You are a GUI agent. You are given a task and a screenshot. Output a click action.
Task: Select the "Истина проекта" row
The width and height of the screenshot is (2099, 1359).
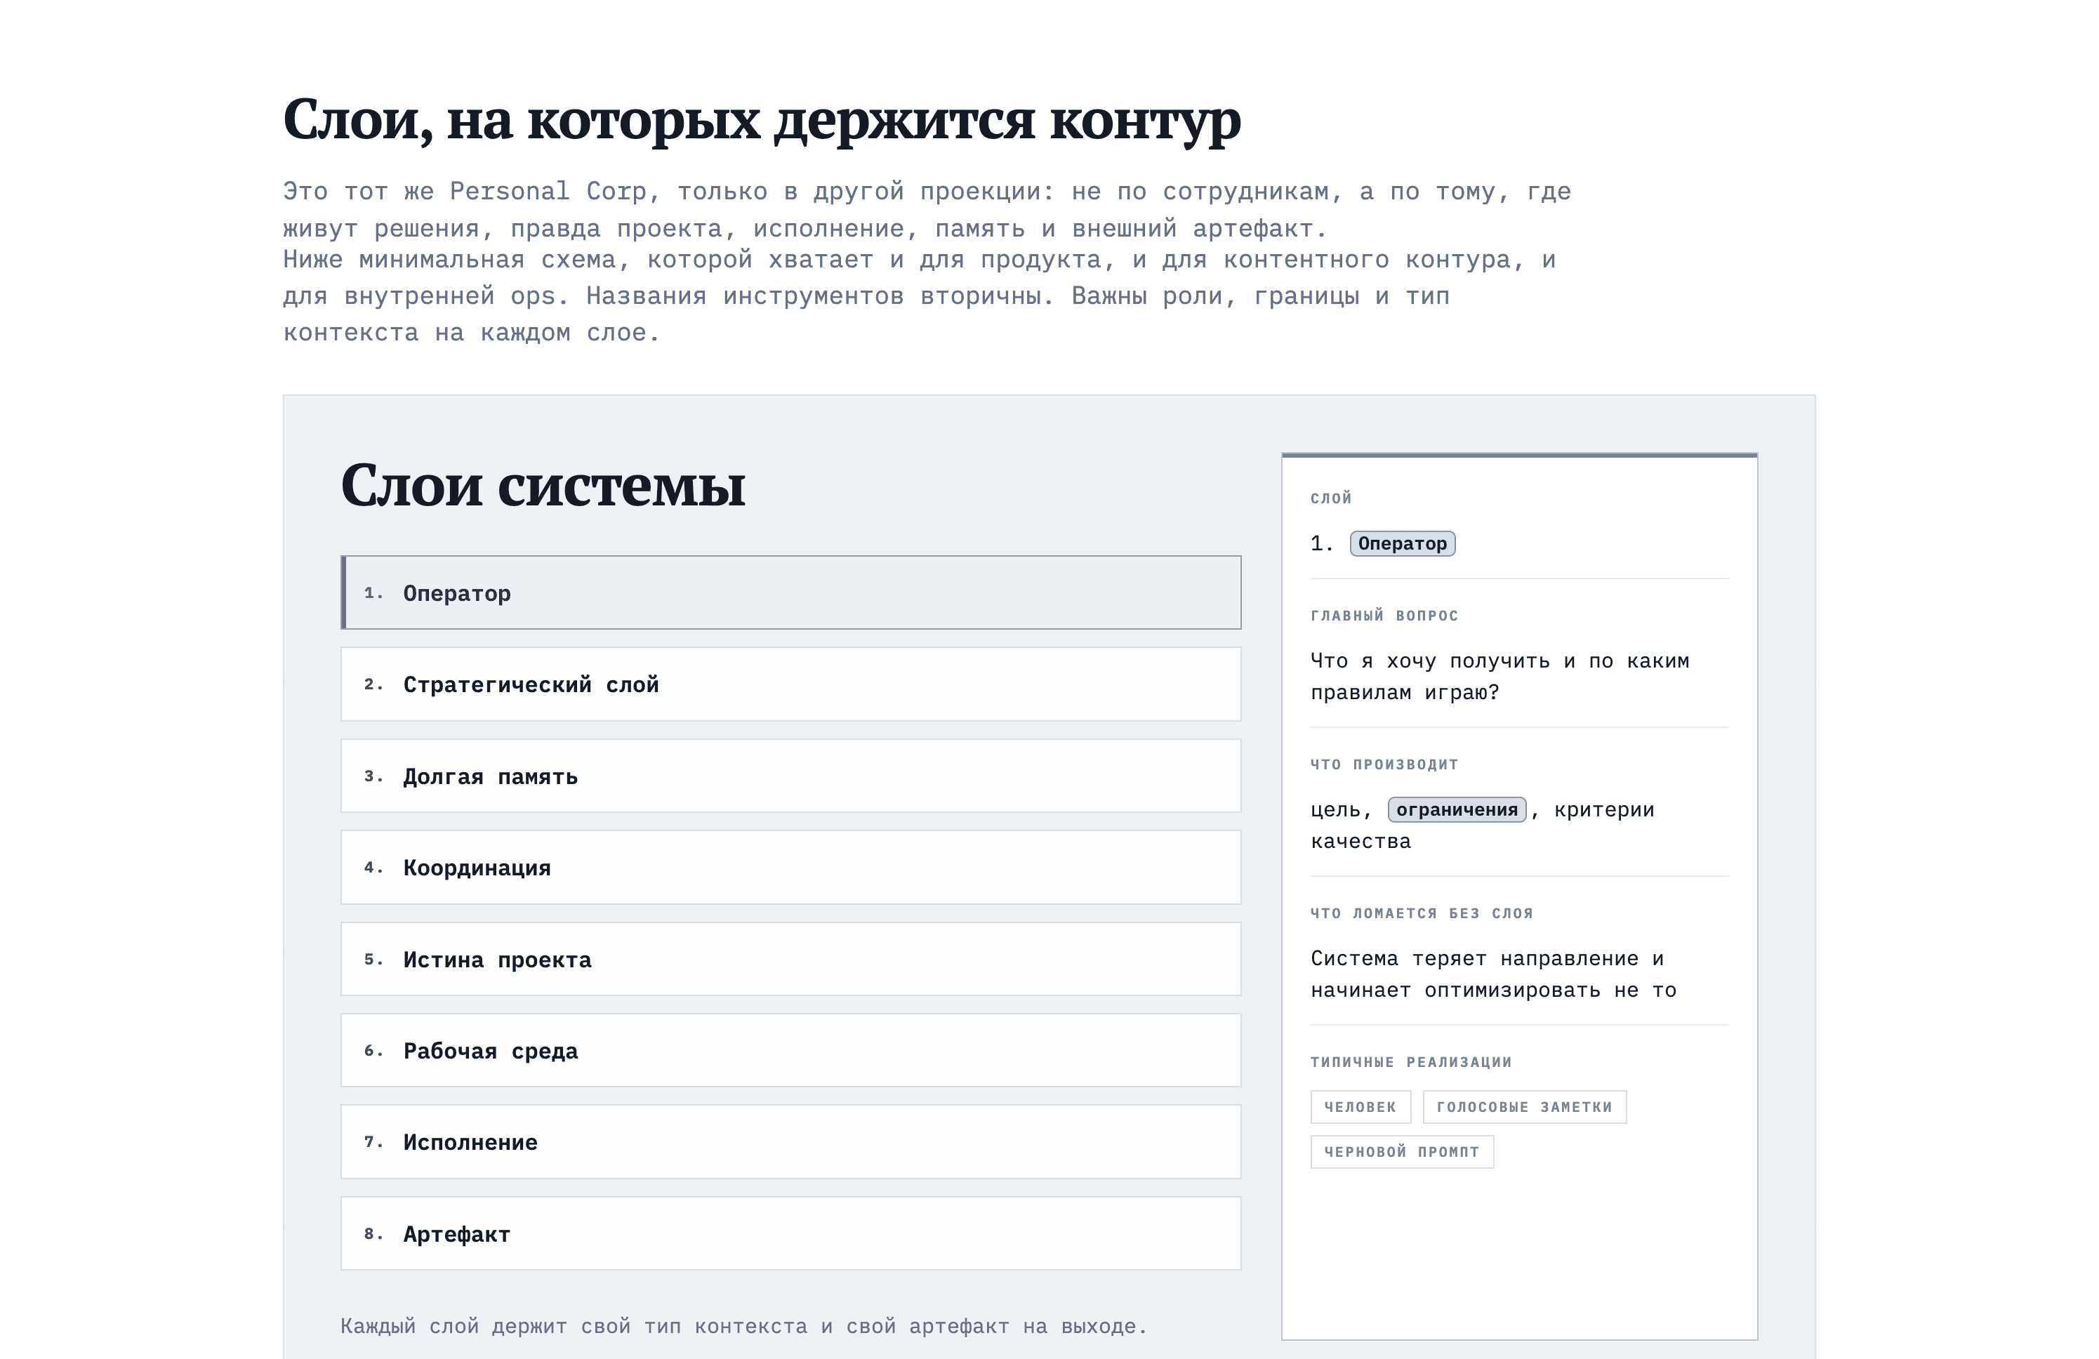pos(791,960)
